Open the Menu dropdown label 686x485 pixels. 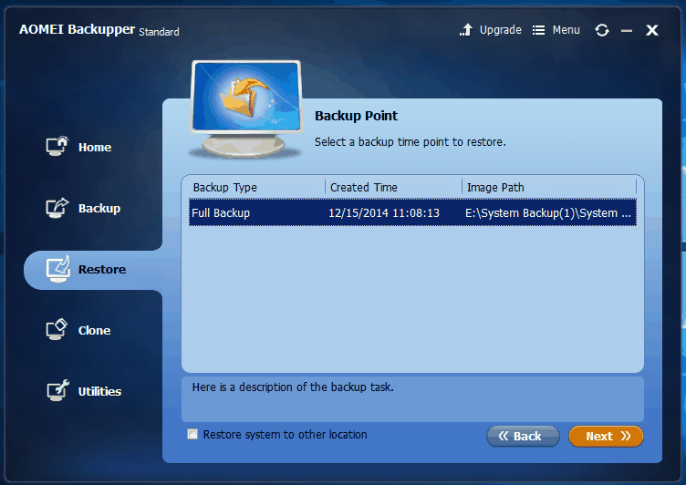(566, 30)
